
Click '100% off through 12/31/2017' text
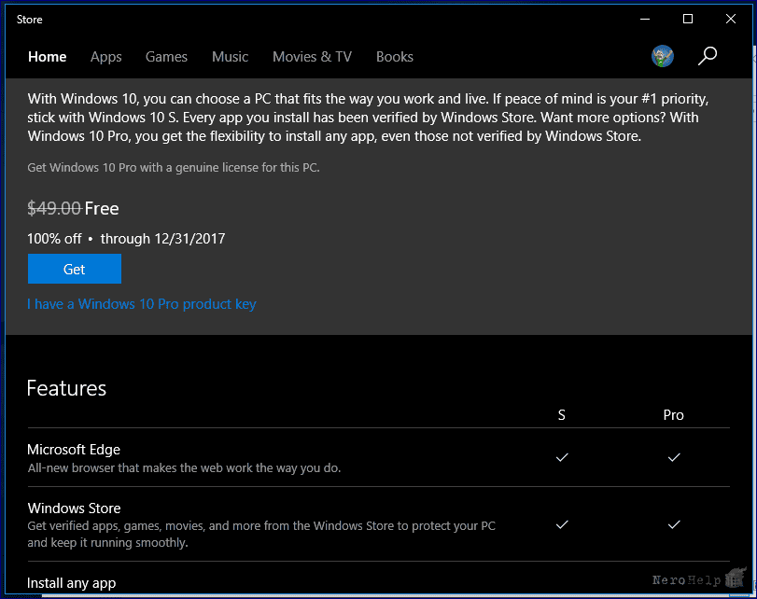[x=126, y=239]
